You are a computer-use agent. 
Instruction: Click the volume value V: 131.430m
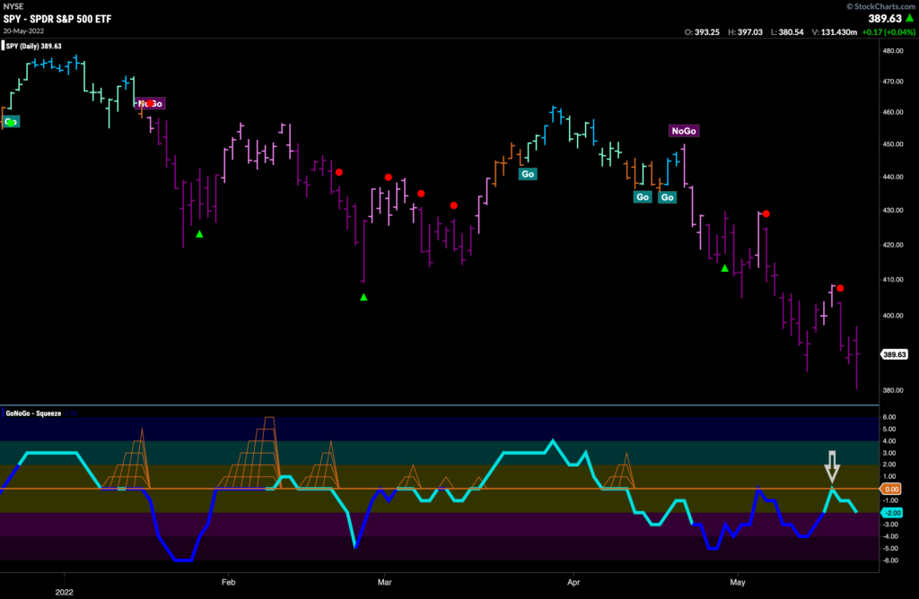click(834, 32)
